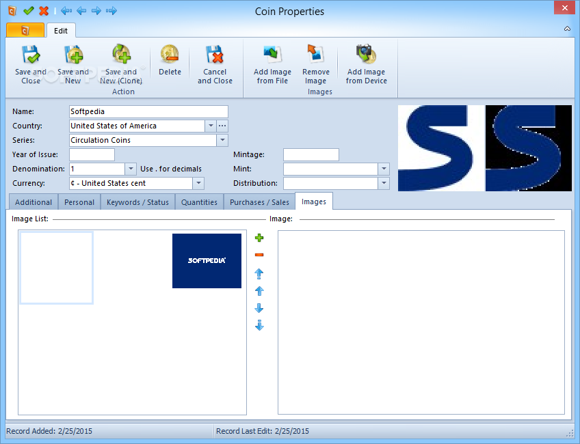Click the app icon in title bar
The height and width of the screenshot is (444, 580).
click(12, 11)
